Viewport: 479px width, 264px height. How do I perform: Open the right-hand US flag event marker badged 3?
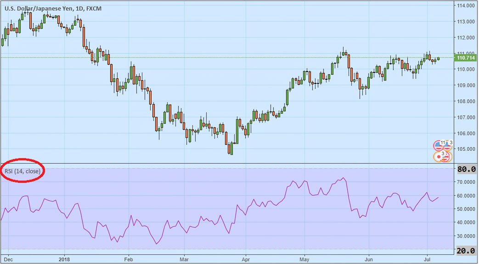click(x=447, y=146)
